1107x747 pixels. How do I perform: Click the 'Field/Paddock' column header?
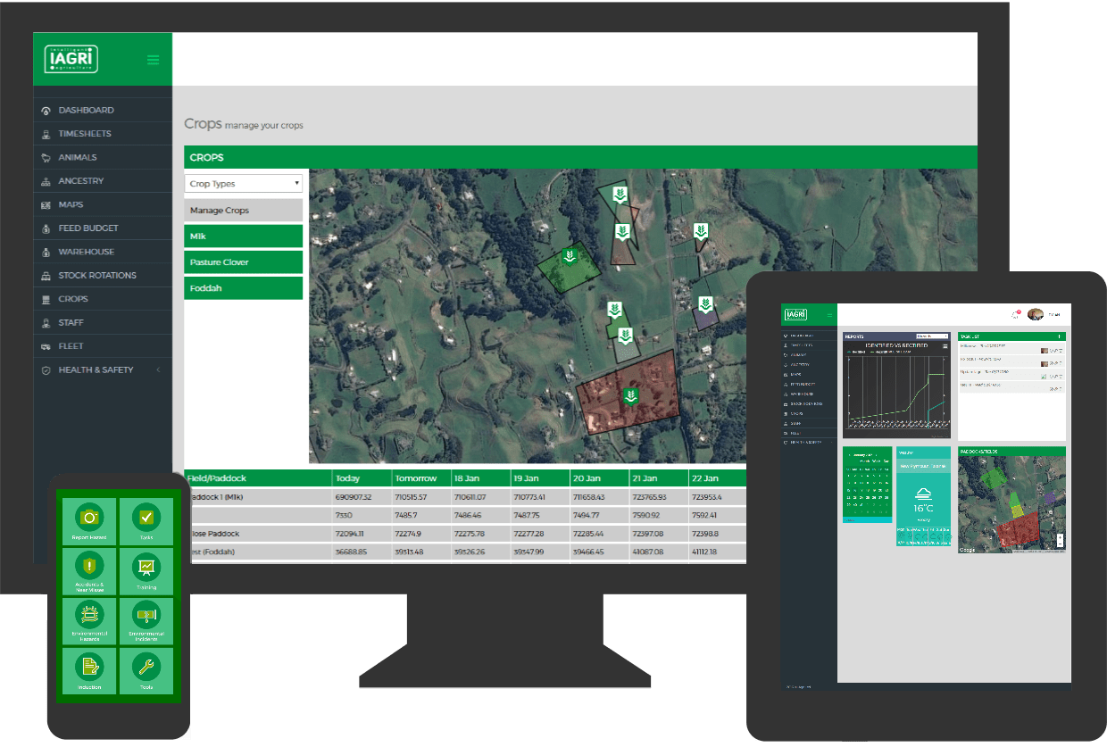258,479
